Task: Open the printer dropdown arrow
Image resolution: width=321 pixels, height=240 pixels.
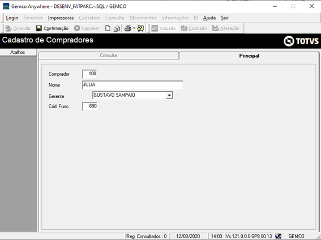Action: pyautogui.click(x=134, y=28)
